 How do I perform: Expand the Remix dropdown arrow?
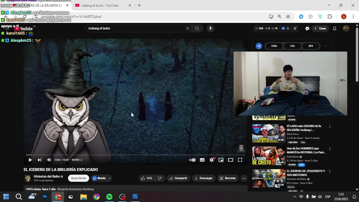click(x=109, y=178)
